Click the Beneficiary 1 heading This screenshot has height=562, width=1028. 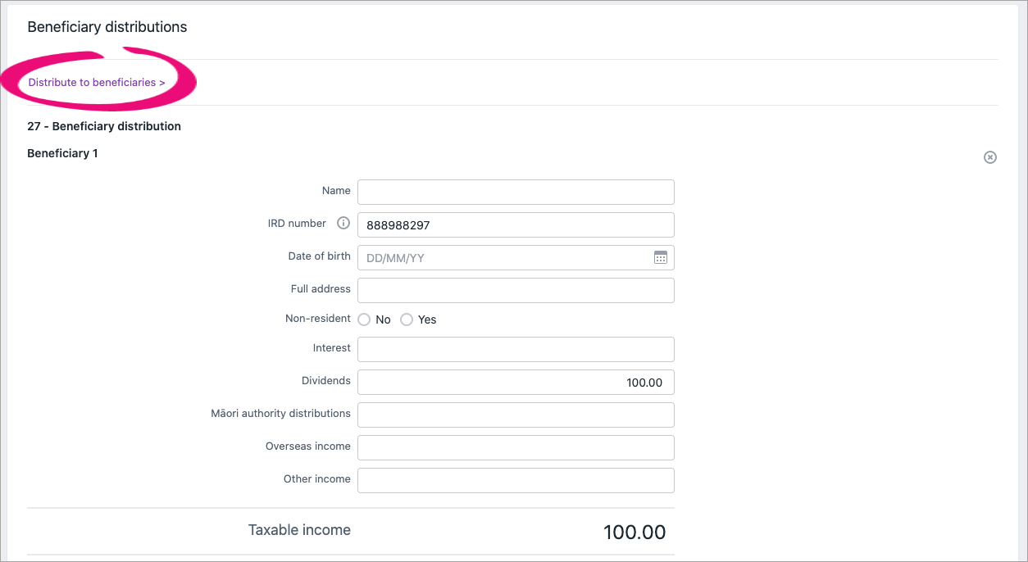pyautogui.click(x=62, y=153)
